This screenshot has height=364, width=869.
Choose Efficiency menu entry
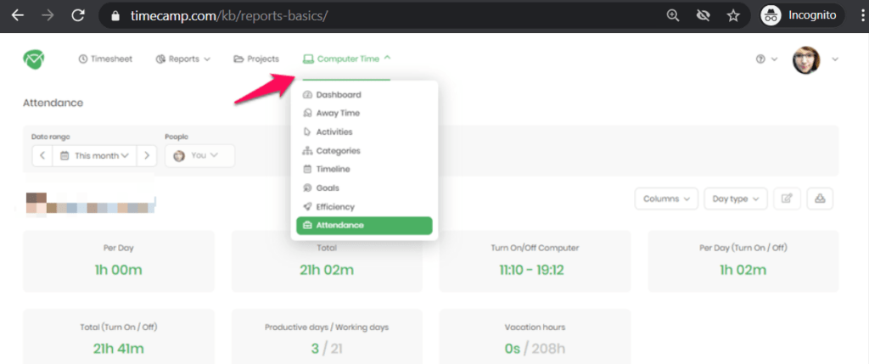tap(364, 207)
